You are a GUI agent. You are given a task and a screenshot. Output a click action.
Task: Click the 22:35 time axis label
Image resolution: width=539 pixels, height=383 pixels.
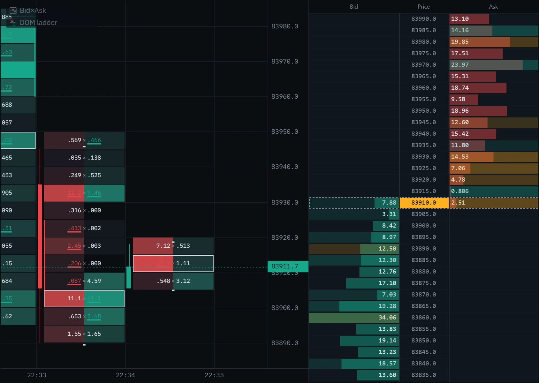214,375
